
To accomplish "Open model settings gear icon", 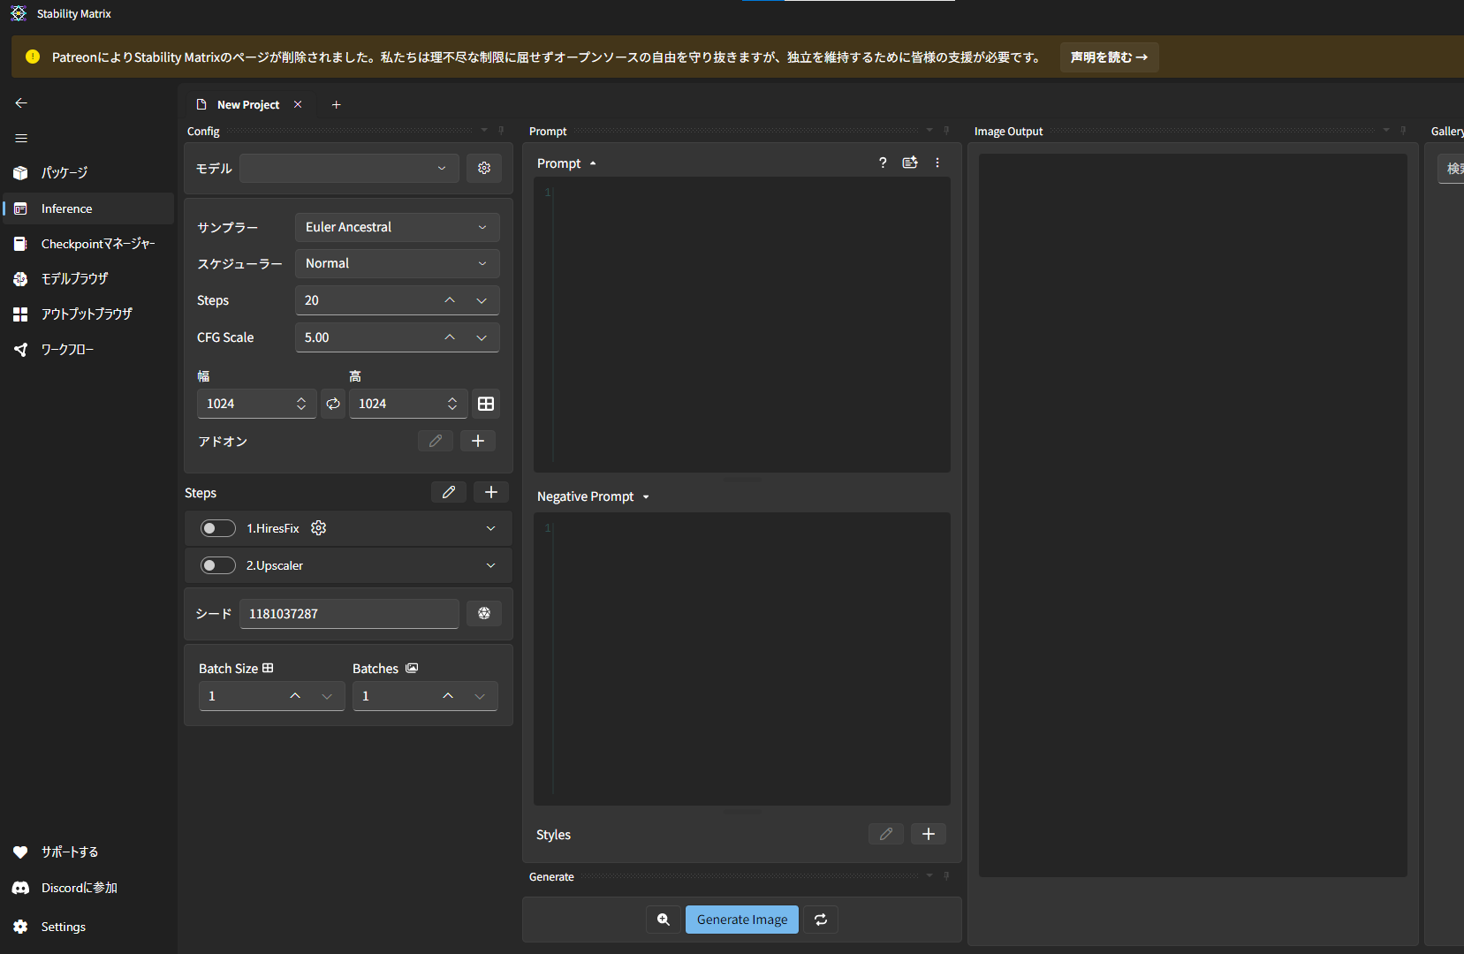I will click(484, 168).
